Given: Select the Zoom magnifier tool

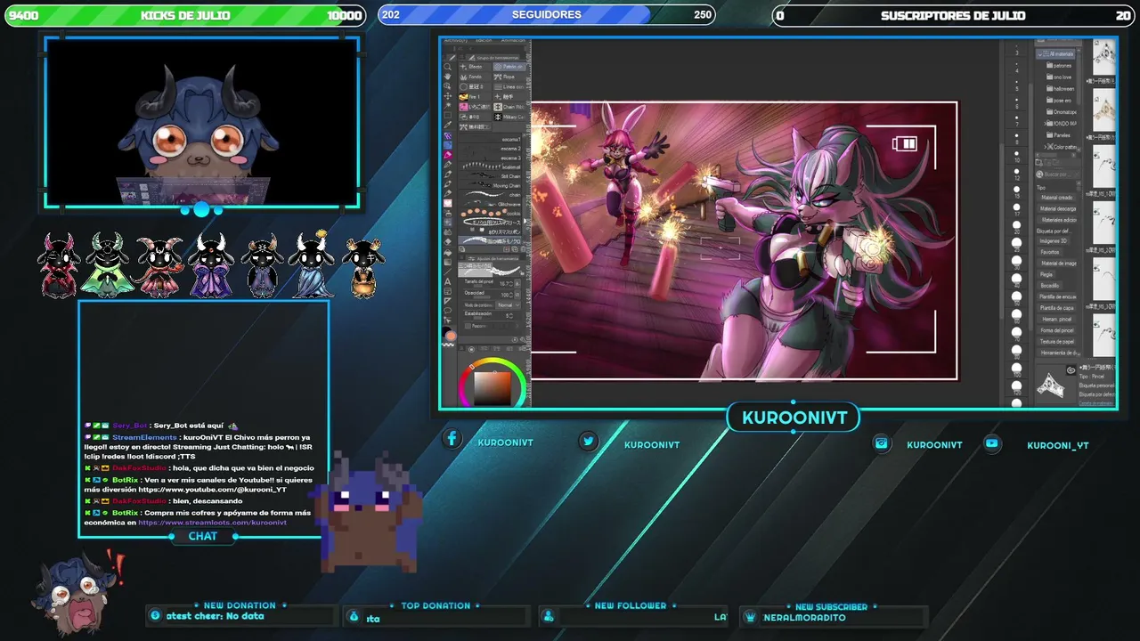Looking at the screenshot, I should click(x=448, y=67).
